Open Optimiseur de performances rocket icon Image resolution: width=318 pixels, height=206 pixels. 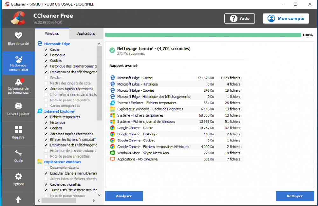point(18,86)
